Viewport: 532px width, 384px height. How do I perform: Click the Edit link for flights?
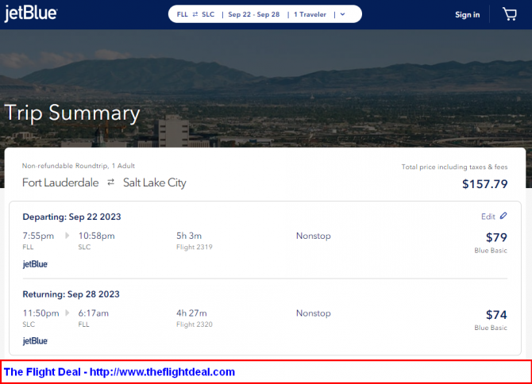(x=488, y=217)
